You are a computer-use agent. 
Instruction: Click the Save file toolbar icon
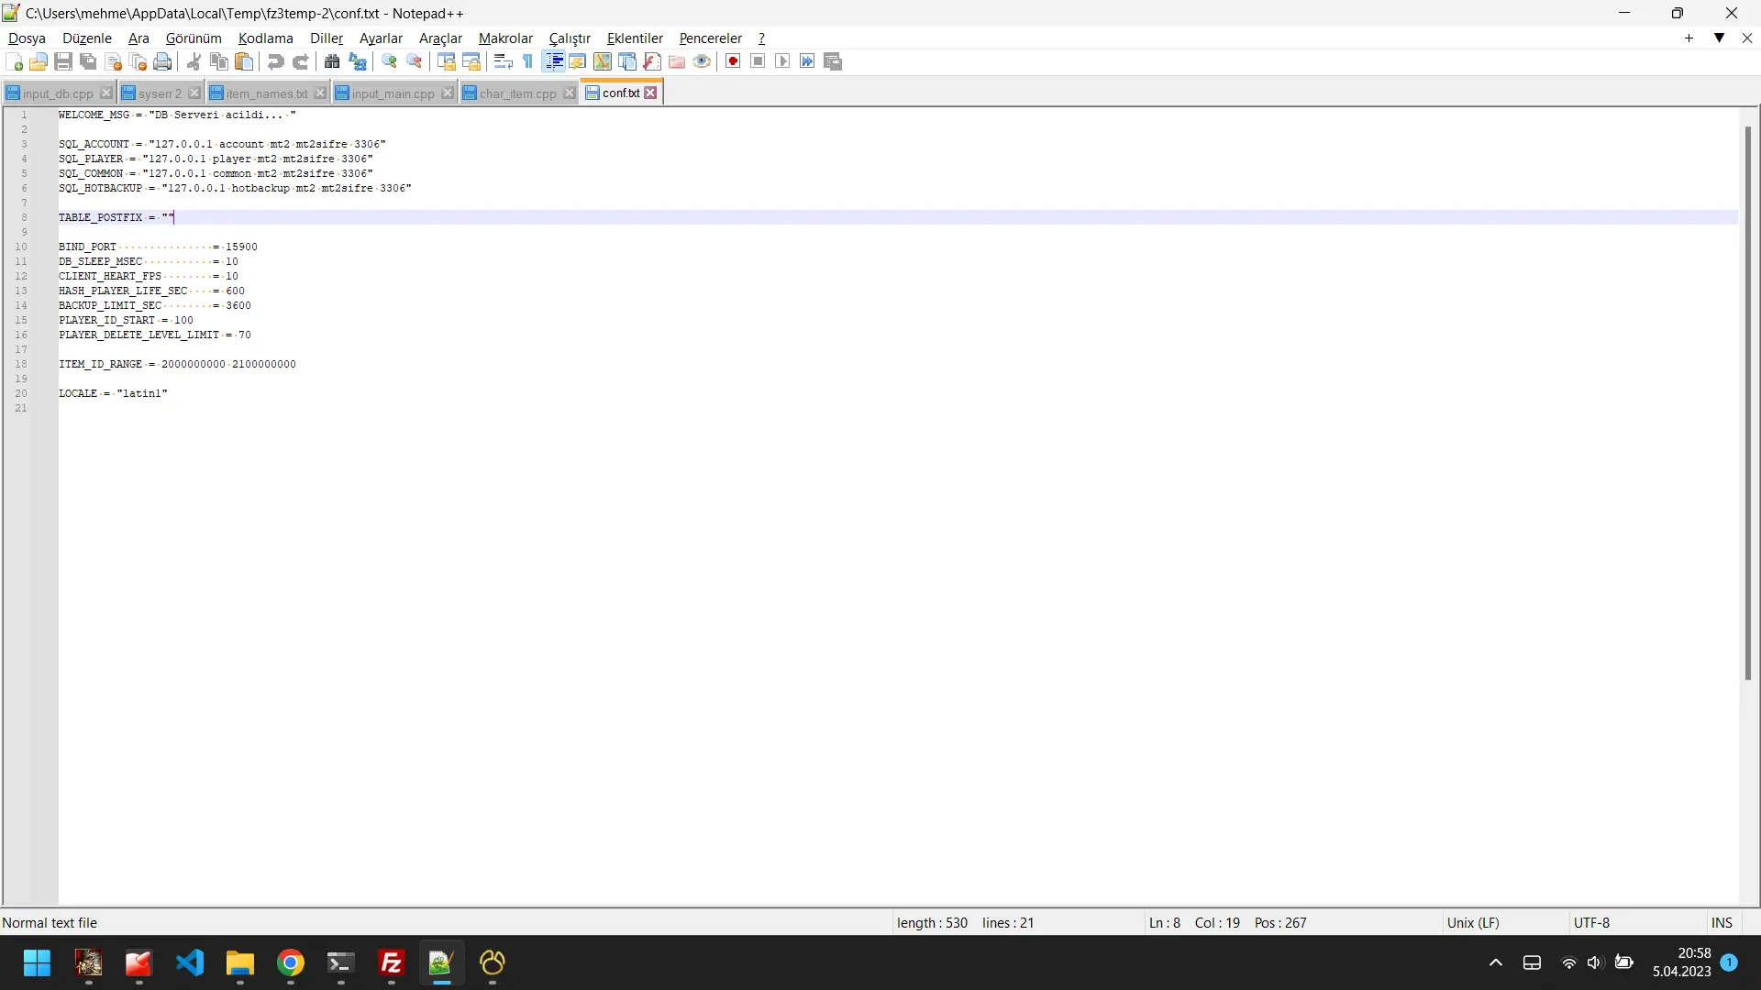click(63, 61)
